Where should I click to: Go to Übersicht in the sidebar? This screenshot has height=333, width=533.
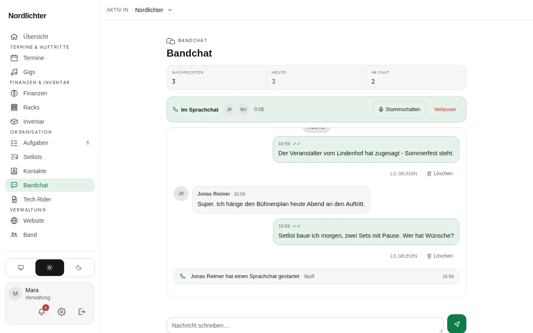[x=50, y=37]
